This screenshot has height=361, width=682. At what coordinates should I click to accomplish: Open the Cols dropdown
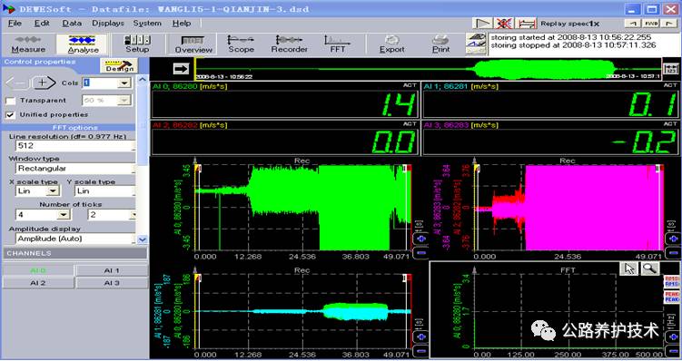[124, 83]
